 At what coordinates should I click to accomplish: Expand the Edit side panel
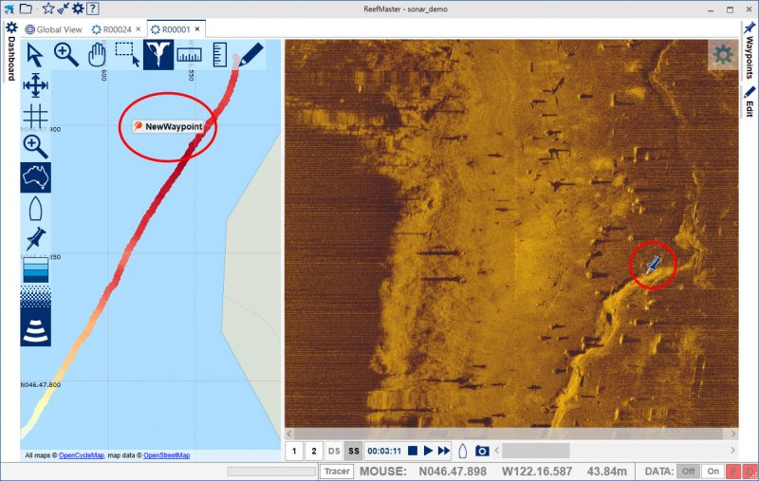(x=749, y=102)
